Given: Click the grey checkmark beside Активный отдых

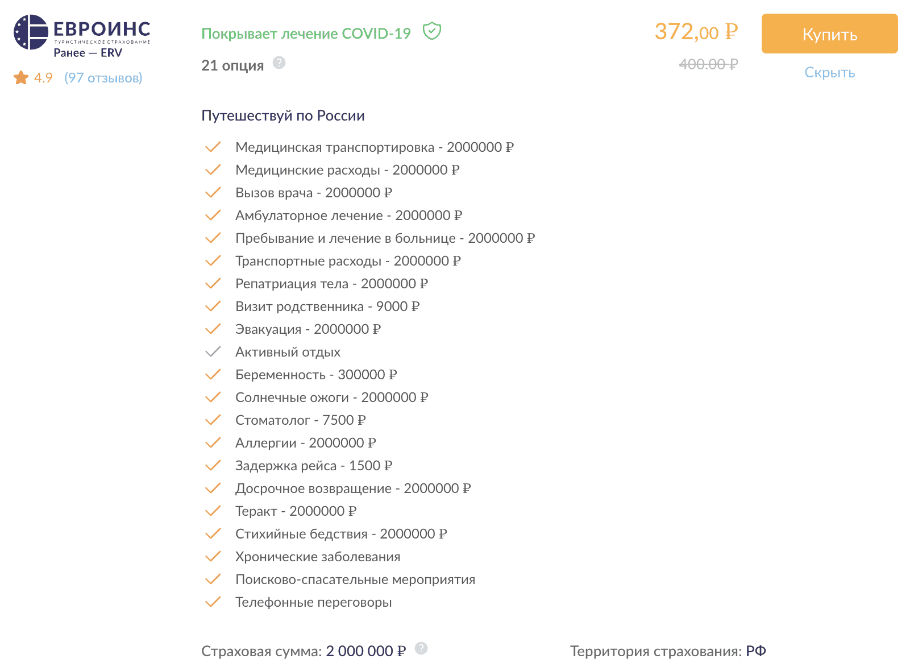Looking at the screenshot, I should click(213, 352).
